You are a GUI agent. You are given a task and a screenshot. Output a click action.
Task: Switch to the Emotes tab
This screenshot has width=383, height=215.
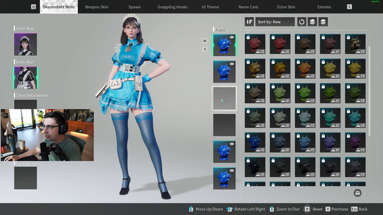pyautogui.click(x=324, y=7)
